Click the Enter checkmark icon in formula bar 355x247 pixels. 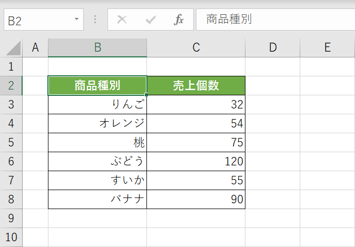[151, 20]
